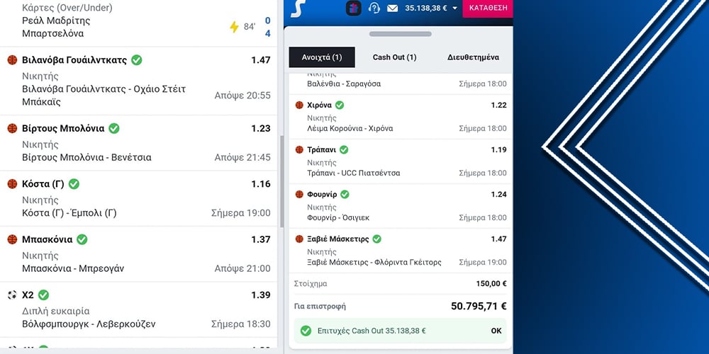The height and width of the screenshot is (354, 709).
Task: Open the envelope messages icon
Action: pyautogui.click(x=393, y=8)
